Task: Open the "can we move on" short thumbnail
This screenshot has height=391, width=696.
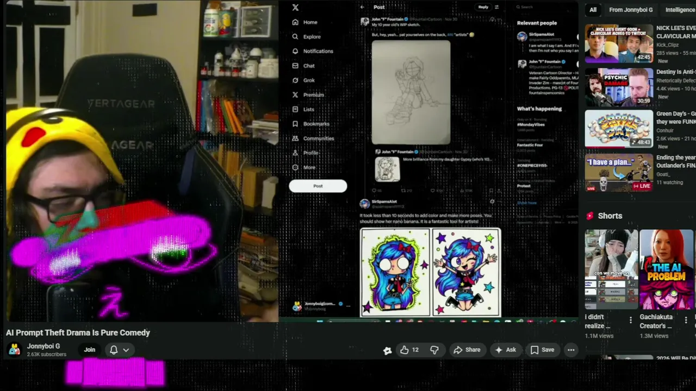Action: click(x=611, y=270)
